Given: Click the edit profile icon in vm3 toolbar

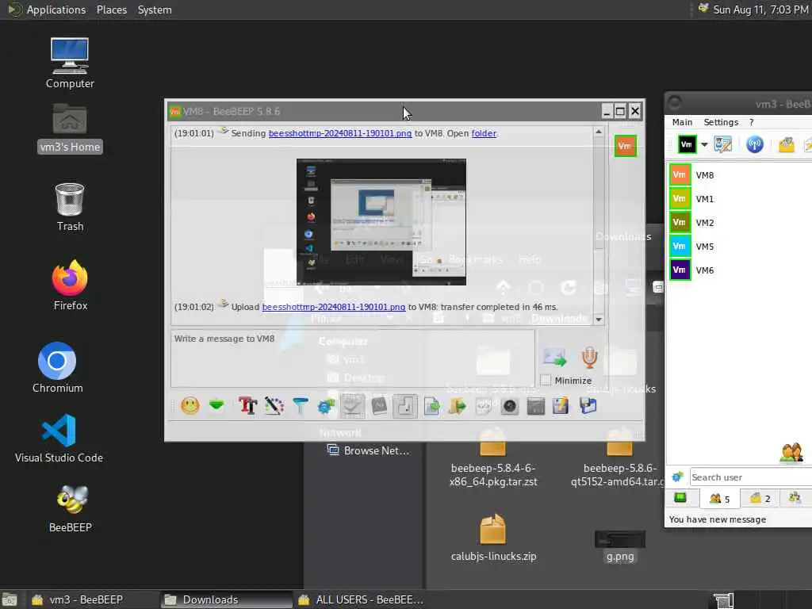Looking at the screenshot, I should point(723,144).
